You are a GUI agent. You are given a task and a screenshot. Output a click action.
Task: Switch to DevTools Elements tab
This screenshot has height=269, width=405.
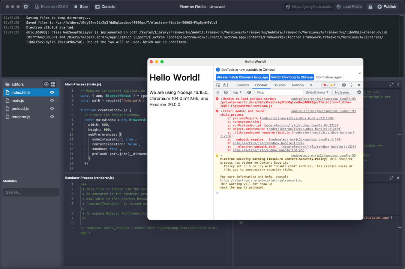click(x=242, y=85)
